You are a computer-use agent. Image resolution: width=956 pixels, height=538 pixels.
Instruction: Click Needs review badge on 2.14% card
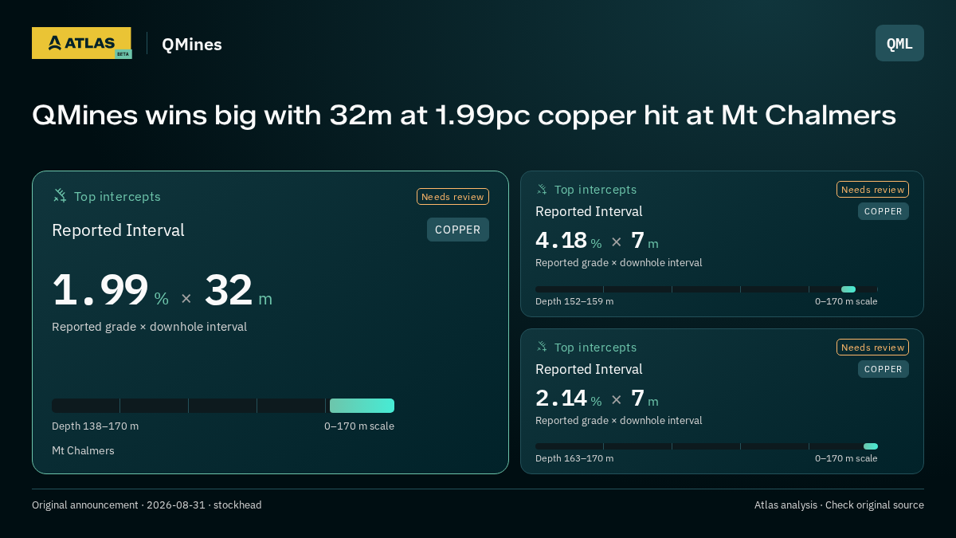(872, 347)
